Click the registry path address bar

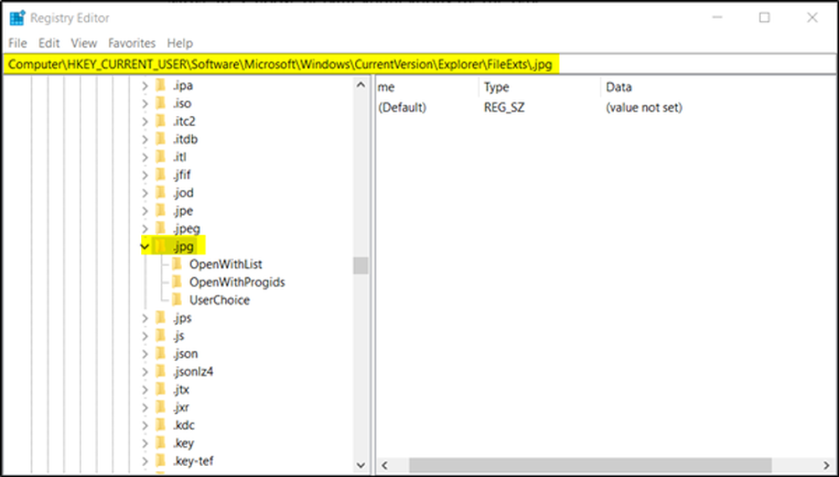click(419, 64)
